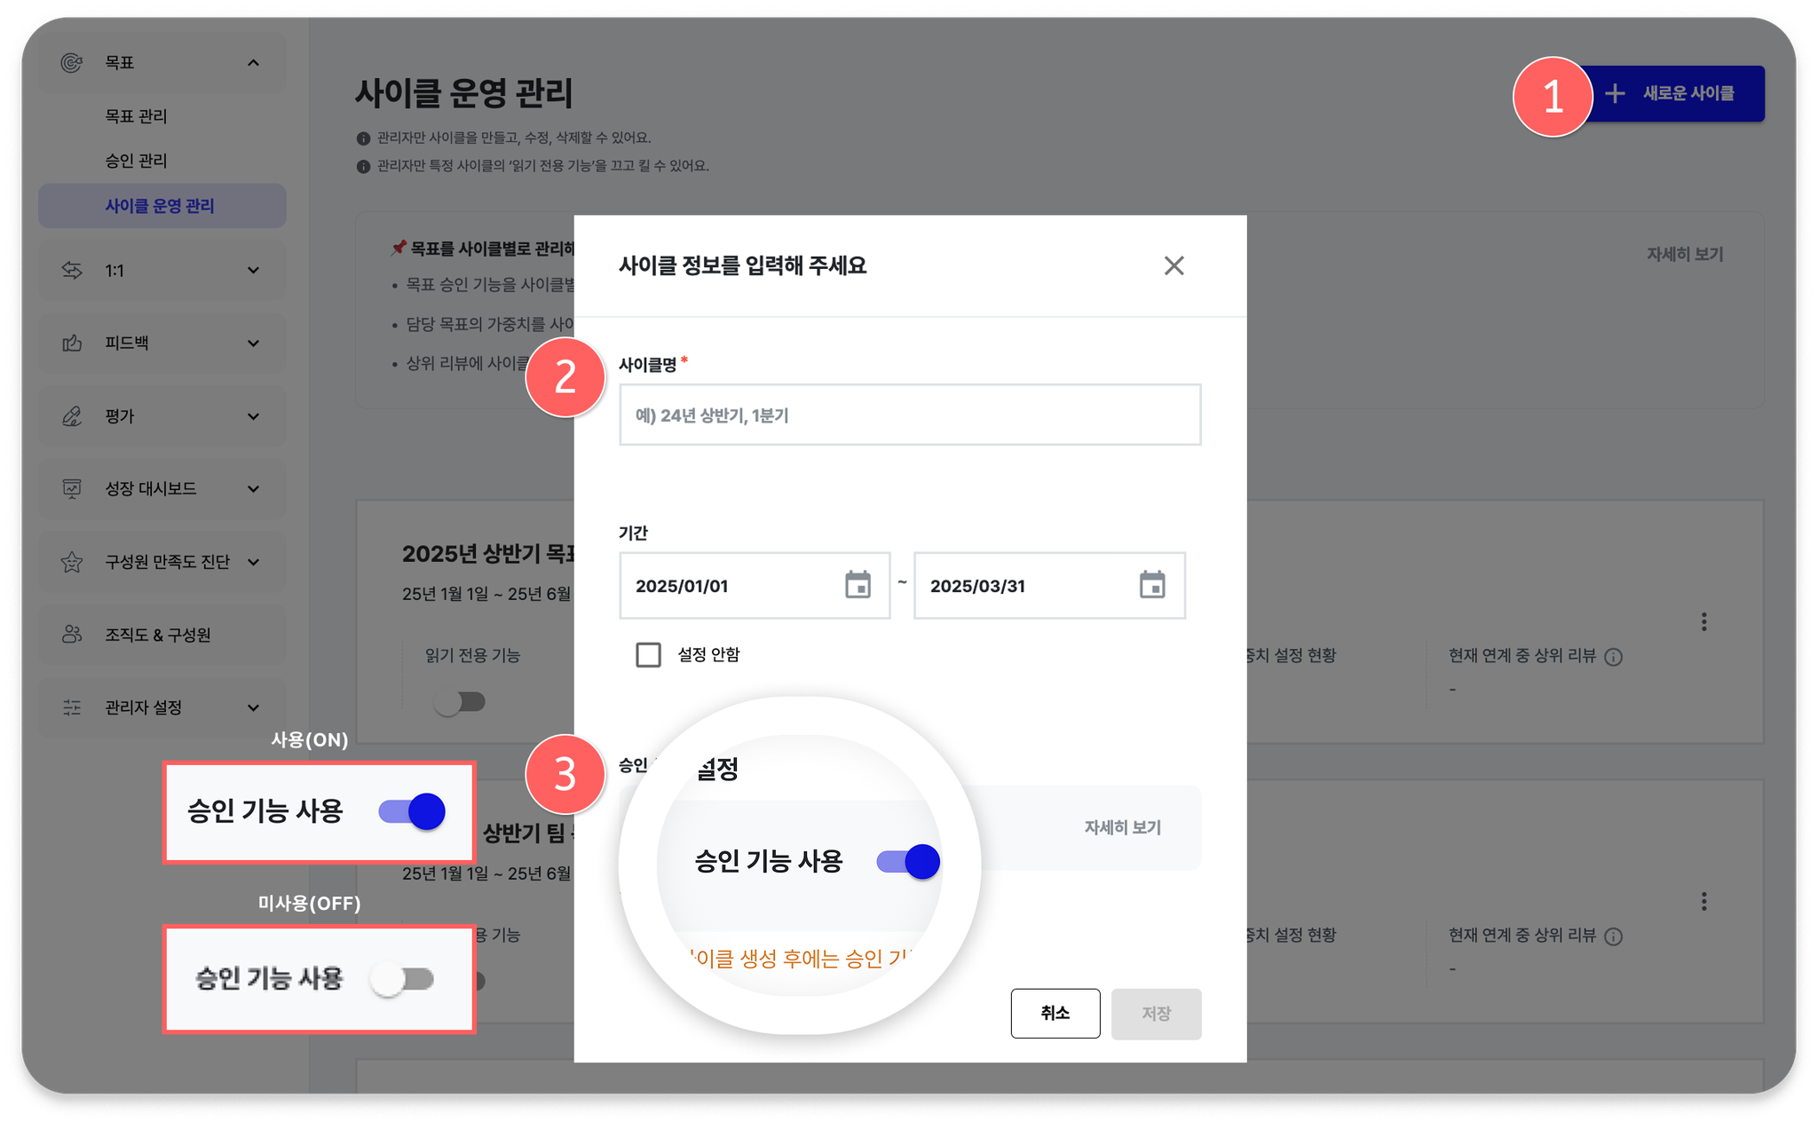Image resolution: width=1818 pixels, height=1122 pixels.
Task: Open three-dot menu for 2025년 상반기 목표 card
Action: click(1703, 621)
